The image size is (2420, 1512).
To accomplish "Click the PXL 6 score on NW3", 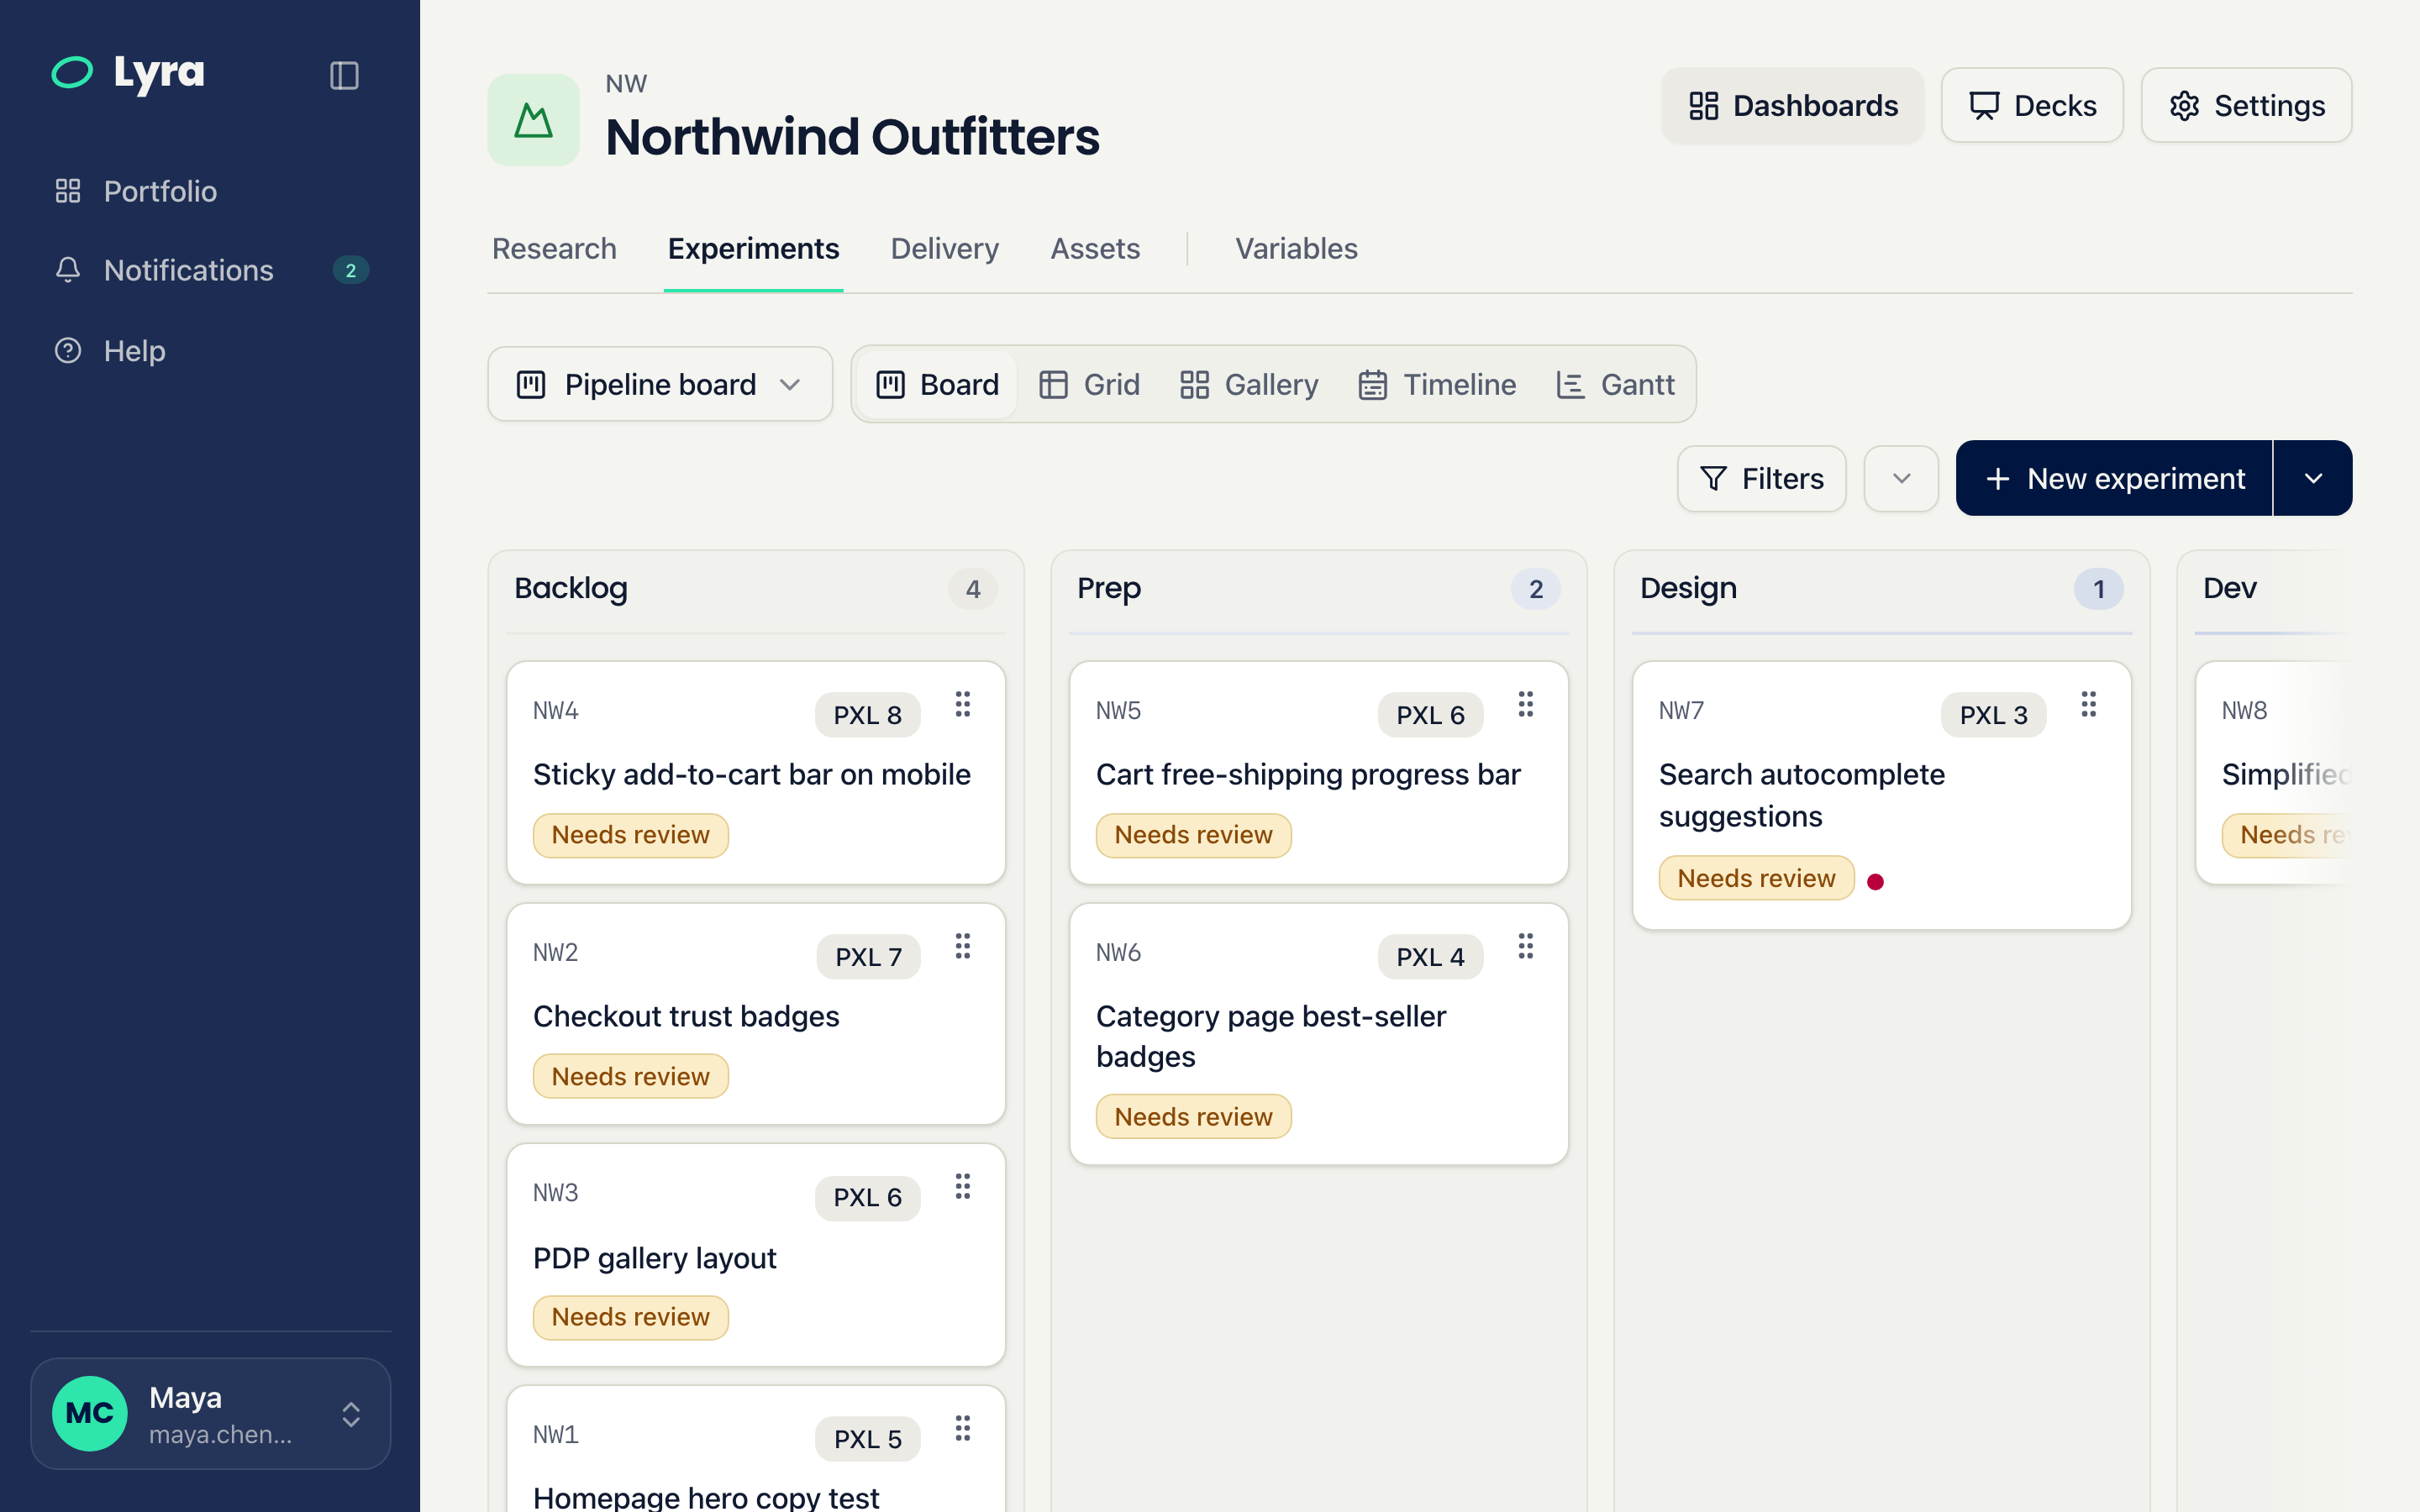I will 867,1197.
